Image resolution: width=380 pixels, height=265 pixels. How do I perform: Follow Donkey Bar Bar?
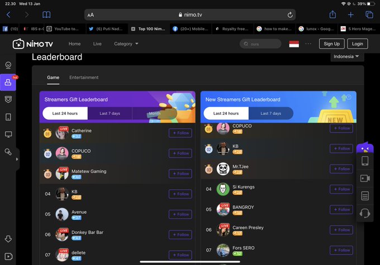(x=180, y=234)
